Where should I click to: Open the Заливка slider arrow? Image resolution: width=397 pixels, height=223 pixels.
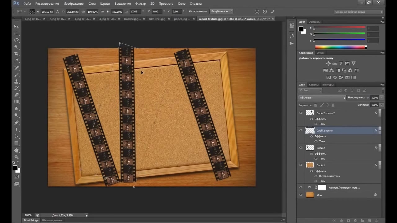point(381,105)
